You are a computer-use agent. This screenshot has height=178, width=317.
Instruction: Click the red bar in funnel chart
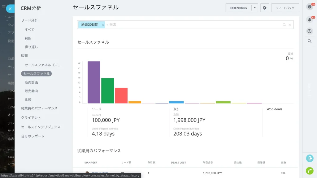(121, 95)
